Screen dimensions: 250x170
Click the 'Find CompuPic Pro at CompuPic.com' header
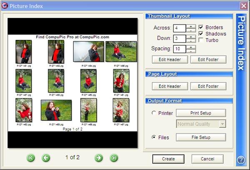[72, 37]
